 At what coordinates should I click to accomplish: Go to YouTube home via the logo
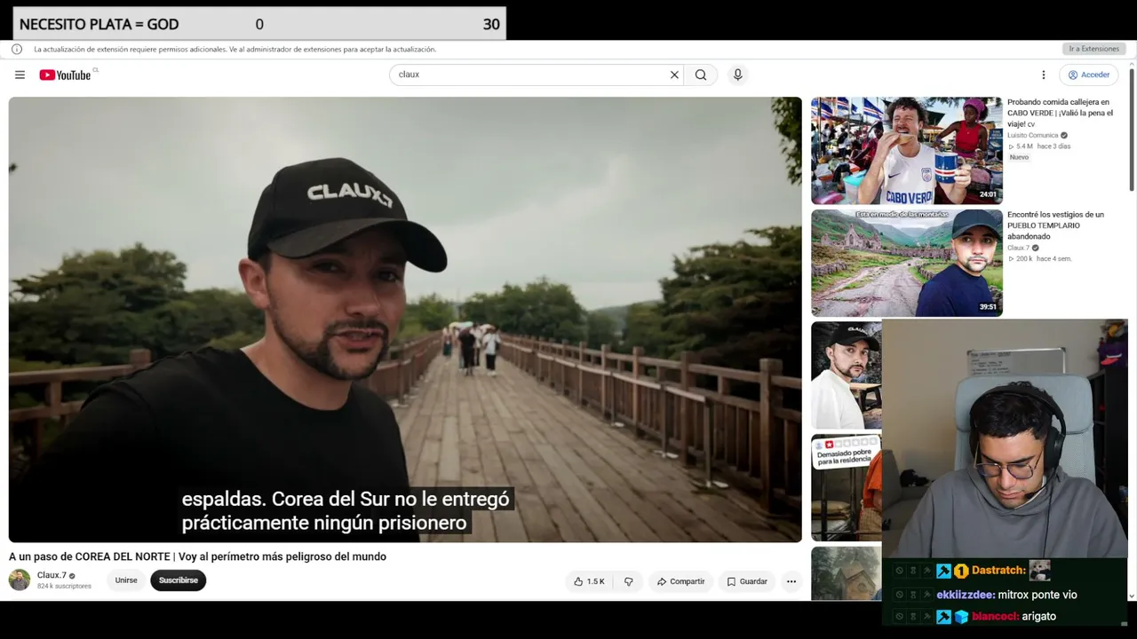tap(66, 75)
